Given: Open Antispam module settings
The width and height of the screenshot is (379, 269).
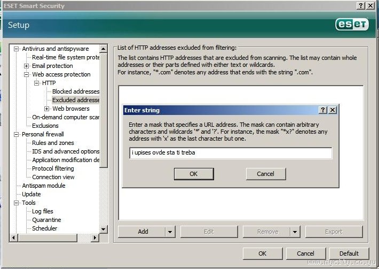Looking at the screenshot, I should point(44,186).
